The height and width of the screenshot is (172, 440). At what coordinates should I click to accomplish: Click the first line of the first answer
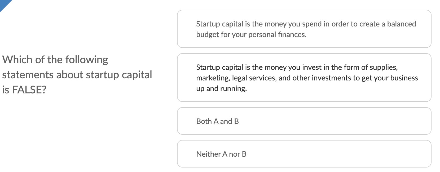306,24
